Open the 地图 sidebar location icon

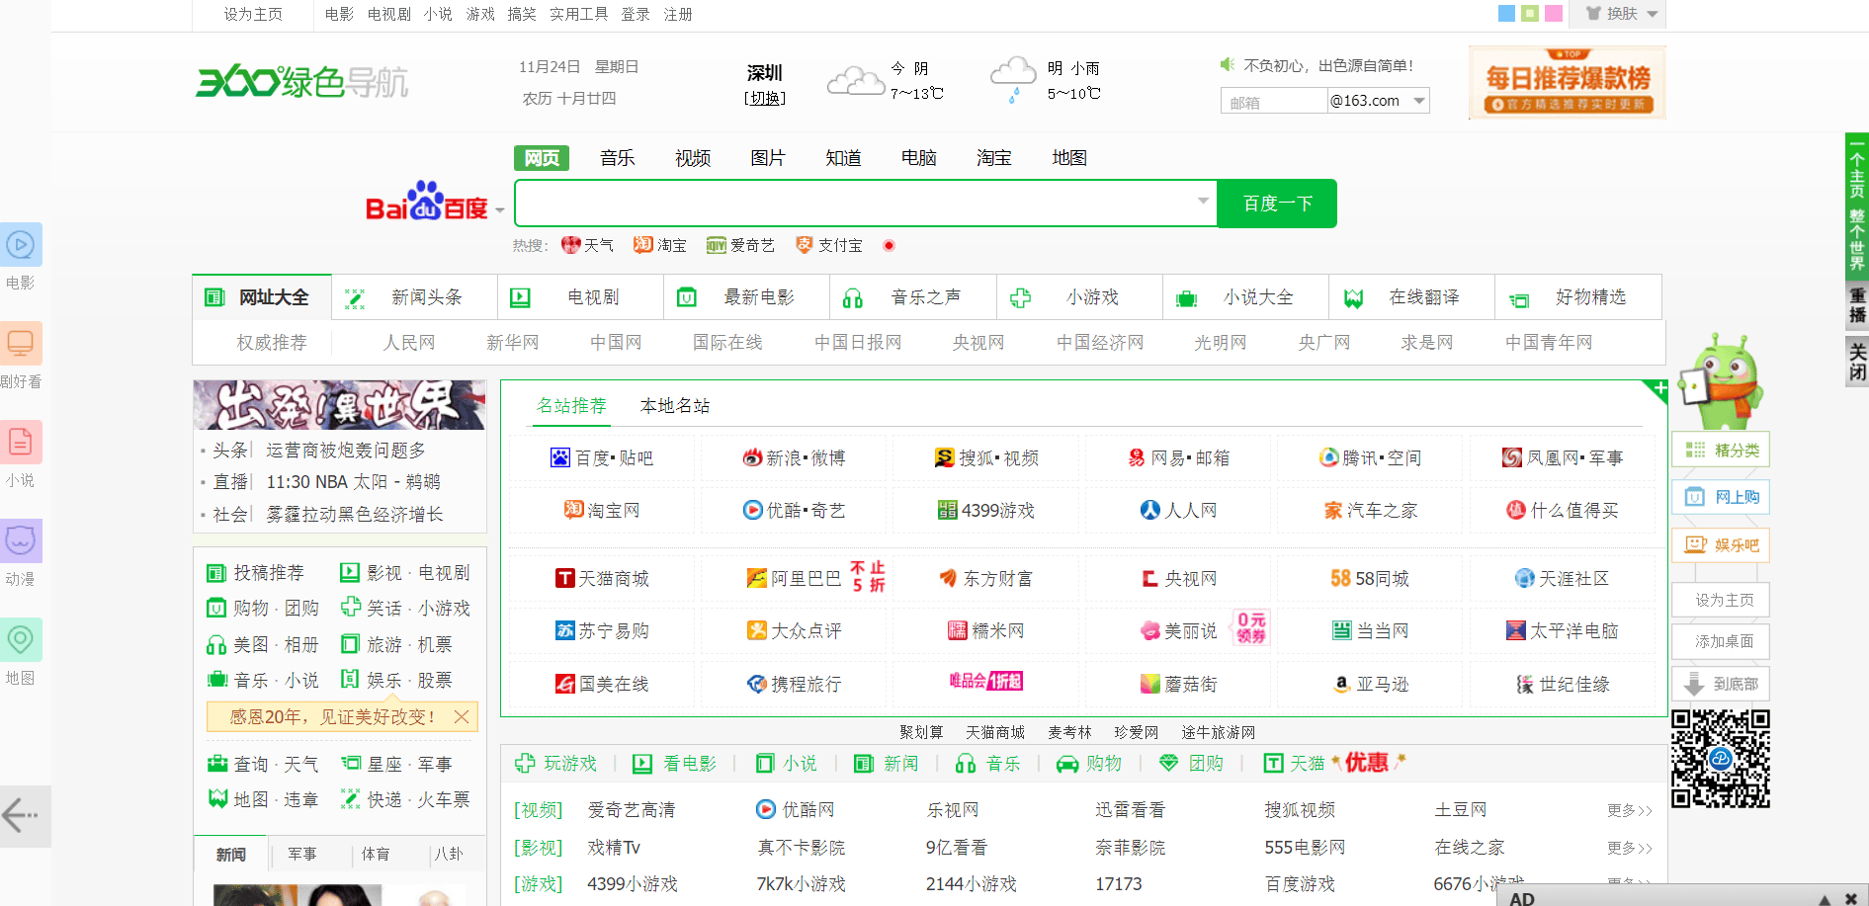point(20,640)
